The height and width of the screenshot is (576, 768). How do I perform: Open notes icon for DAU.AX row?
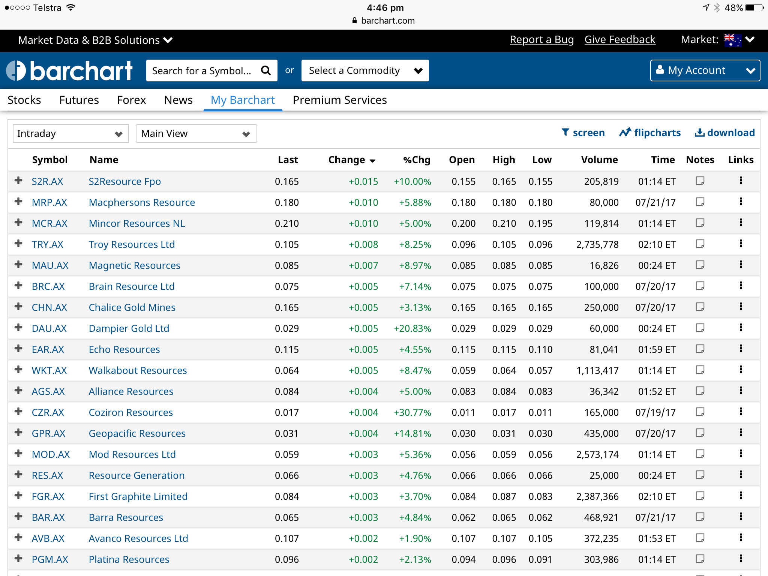tap(700, 328)
